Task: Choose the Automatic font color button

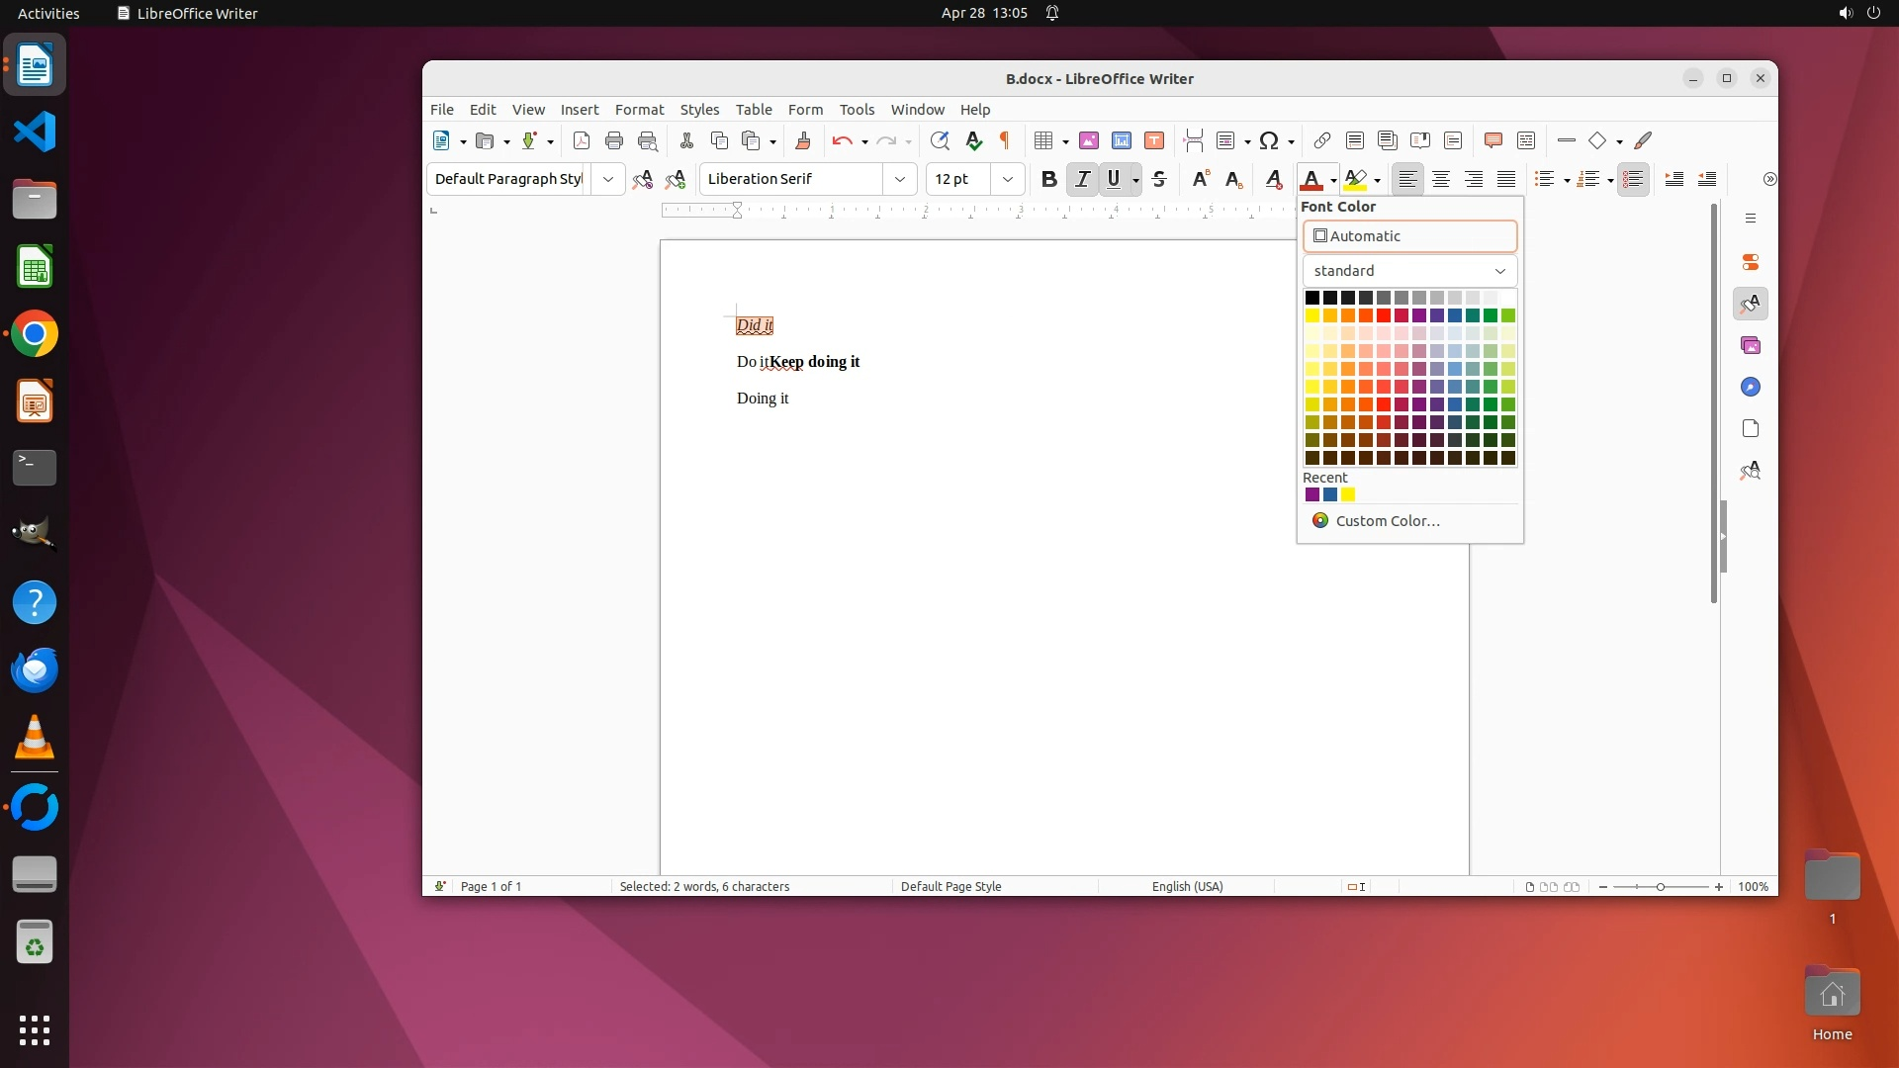Action: coord(1409,236)
